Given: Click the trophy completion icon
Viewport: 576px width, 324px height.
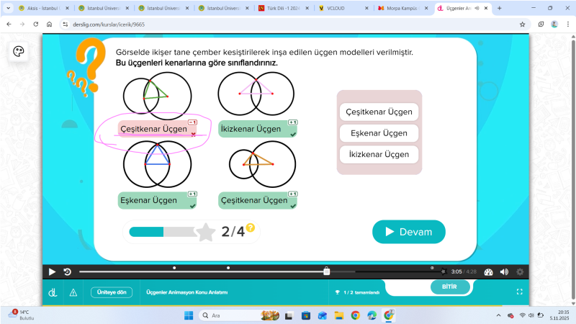Looking at the screenshot, I should [337, 292].
